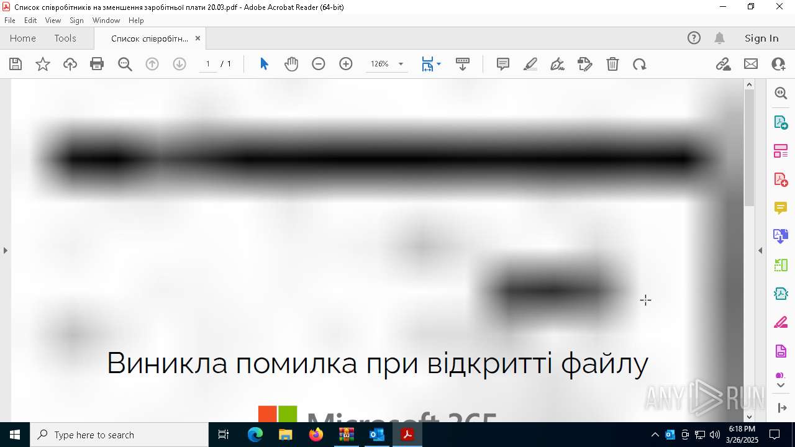Add a sticky note comment
The height and width of the screenshot is (447, 795).
[x=503, y=64]
